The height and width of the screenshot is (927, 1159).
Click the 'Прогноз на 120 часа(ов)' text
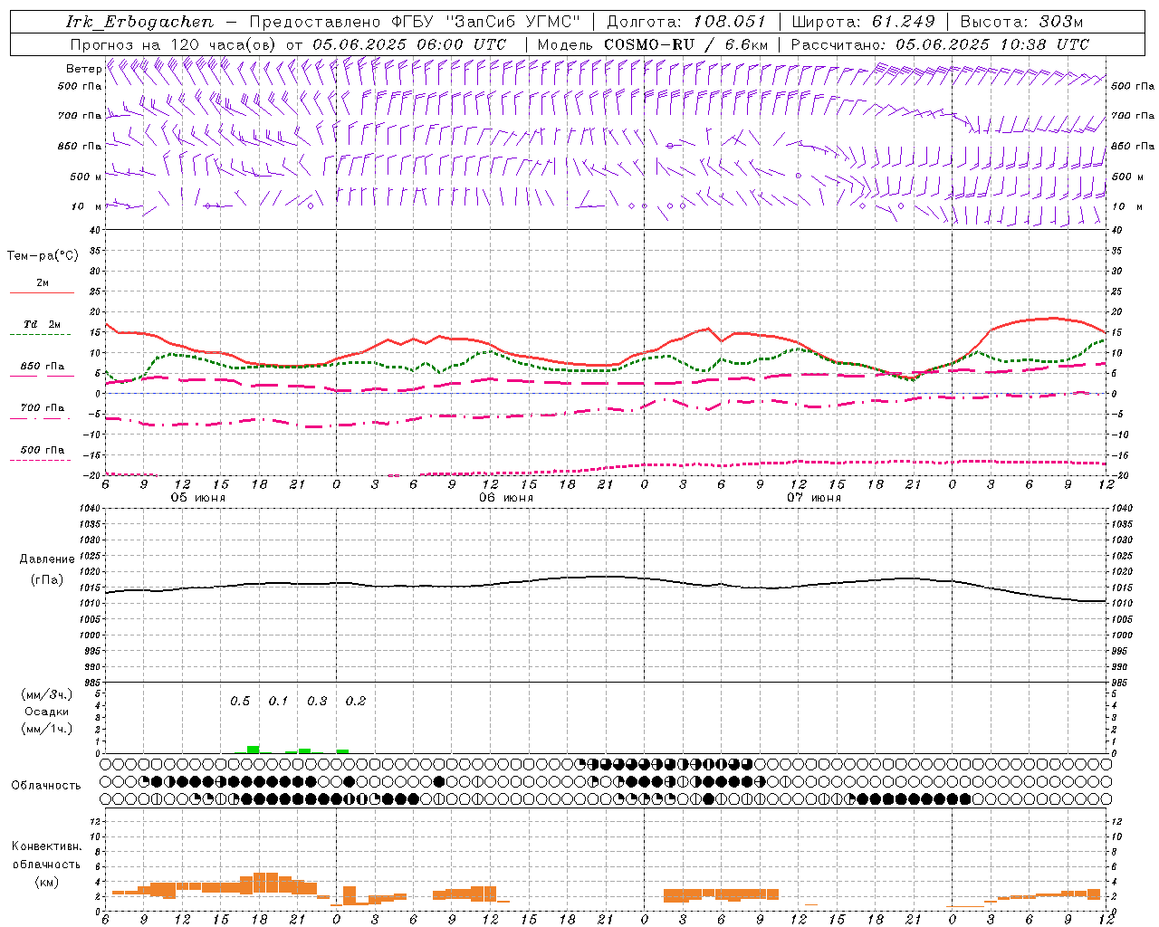175,44
